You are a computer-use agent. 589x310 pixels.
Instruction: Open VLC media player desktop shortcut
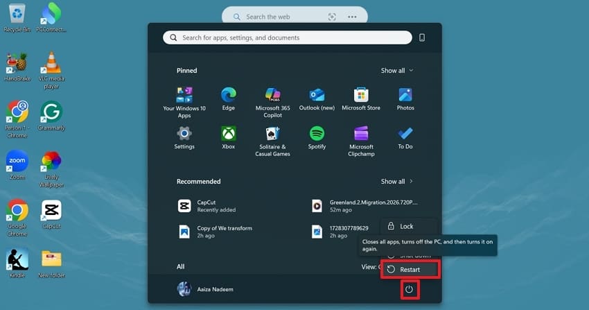point(51,71)
